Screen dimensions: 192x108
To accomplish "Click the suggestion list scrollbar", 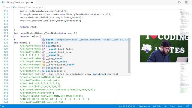I will pos(129,55).
